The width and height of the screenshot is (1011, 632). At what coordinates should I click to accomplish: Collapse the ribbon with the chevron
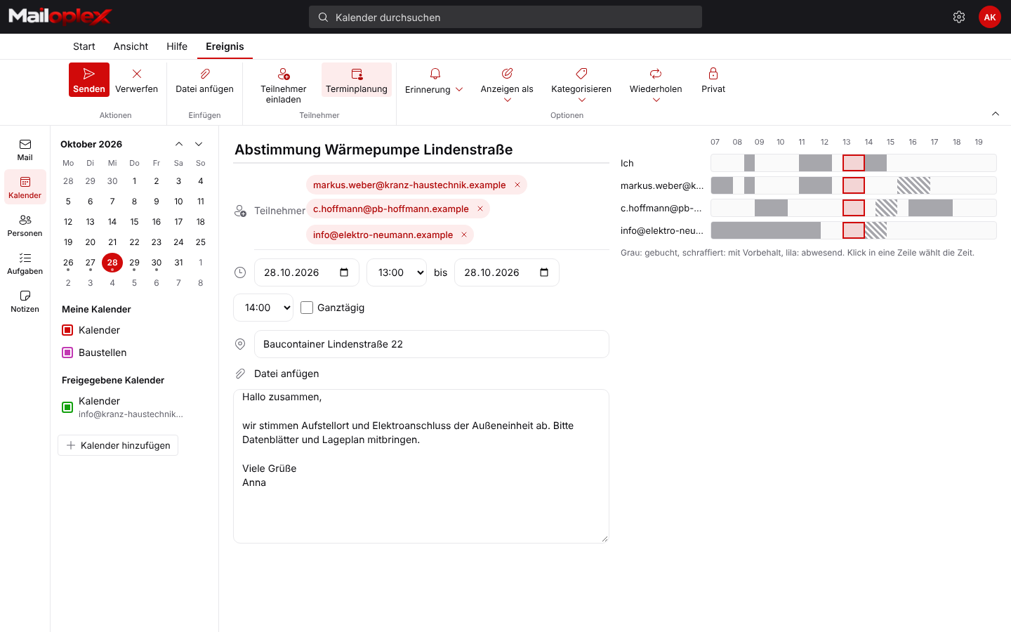[996, 114]
